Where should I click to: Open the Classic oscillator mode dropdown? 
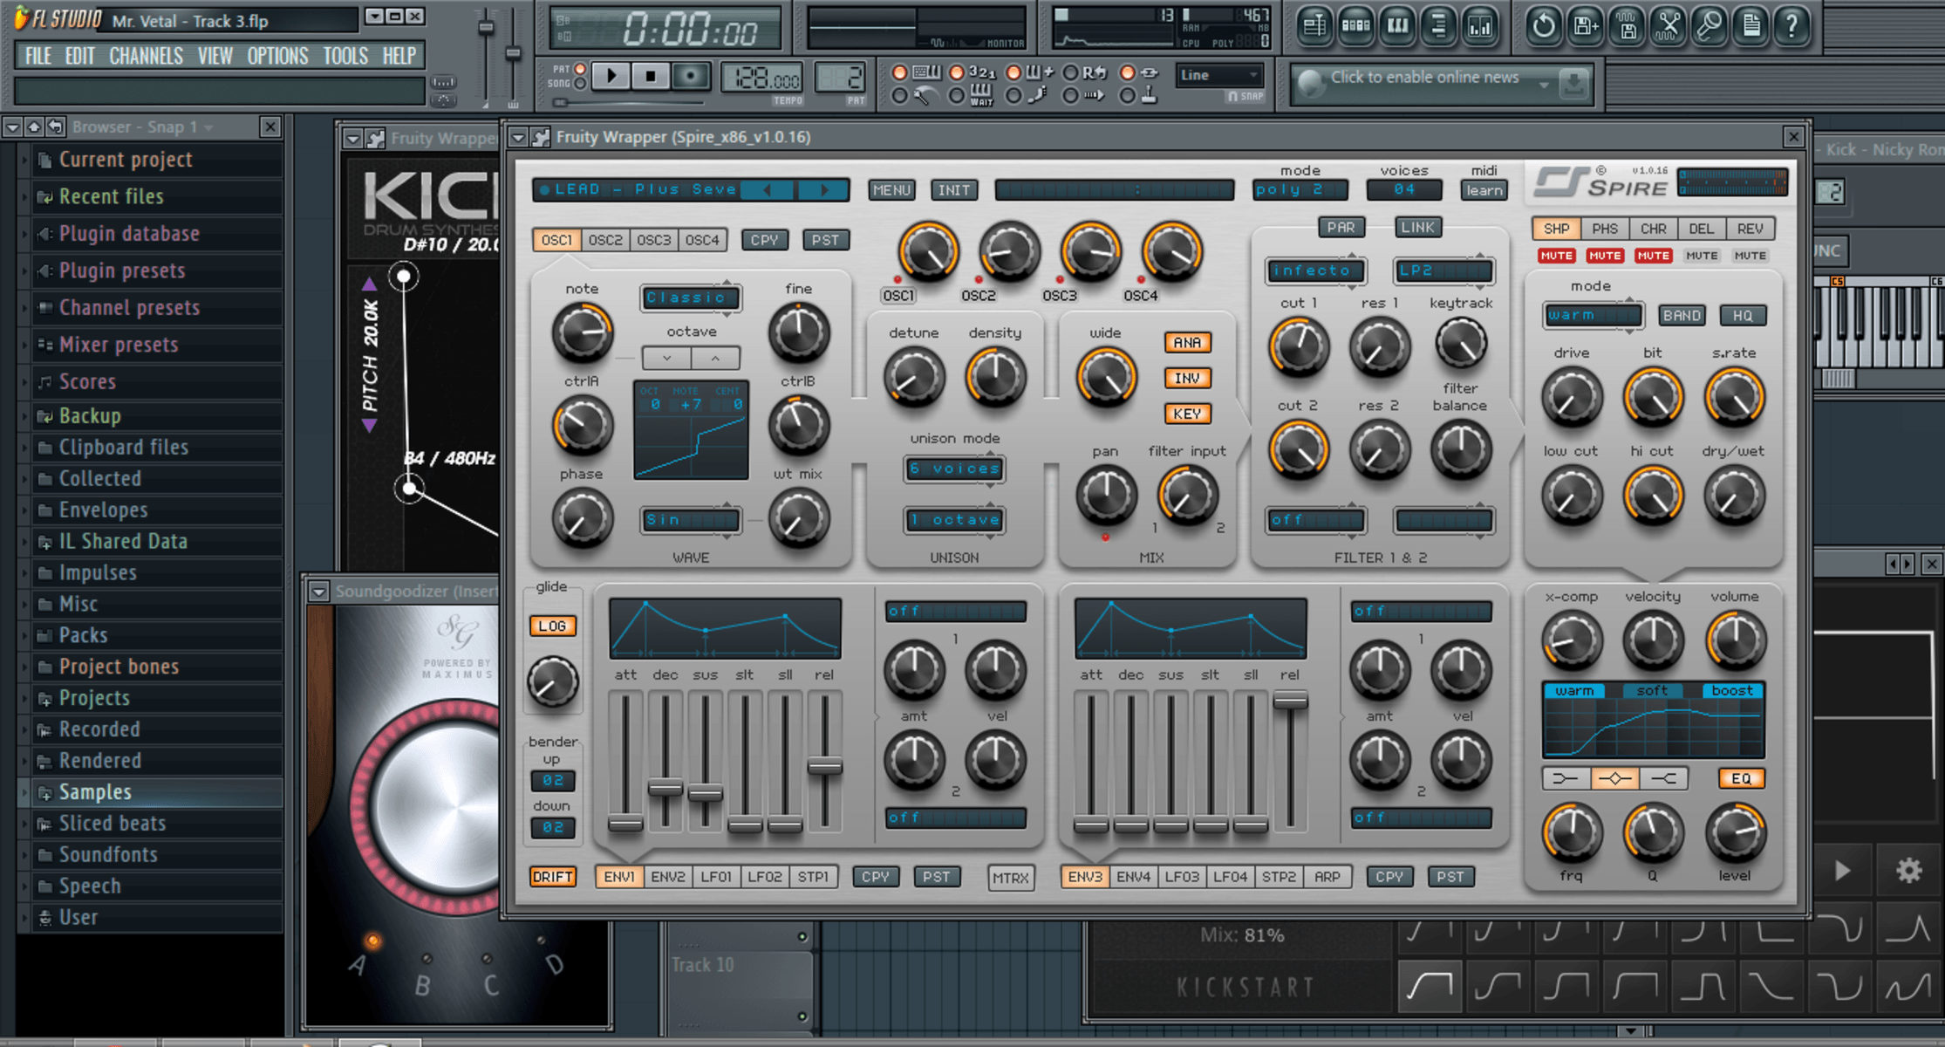click(x=691, y=298)
